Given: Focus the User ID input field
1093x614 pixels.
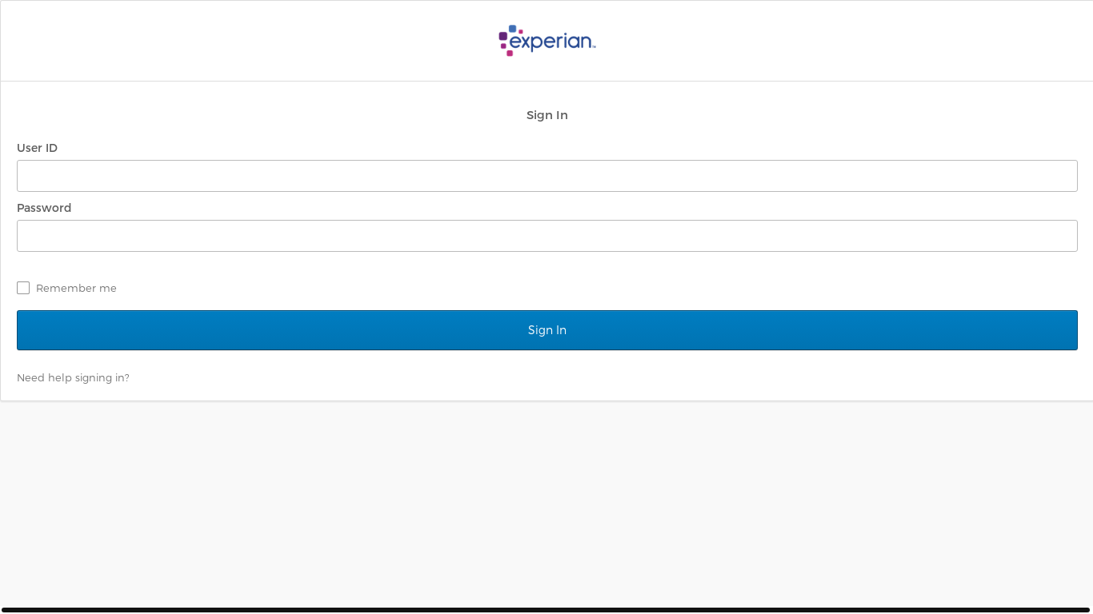Looking at the screenshot, I should (x=547, y=176).
